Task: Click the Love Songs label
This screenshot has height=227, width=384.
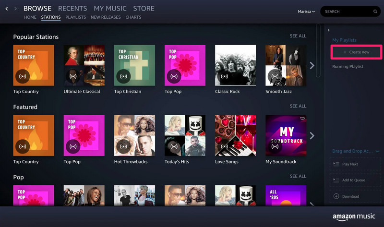Action: click(x=227, y=162)
